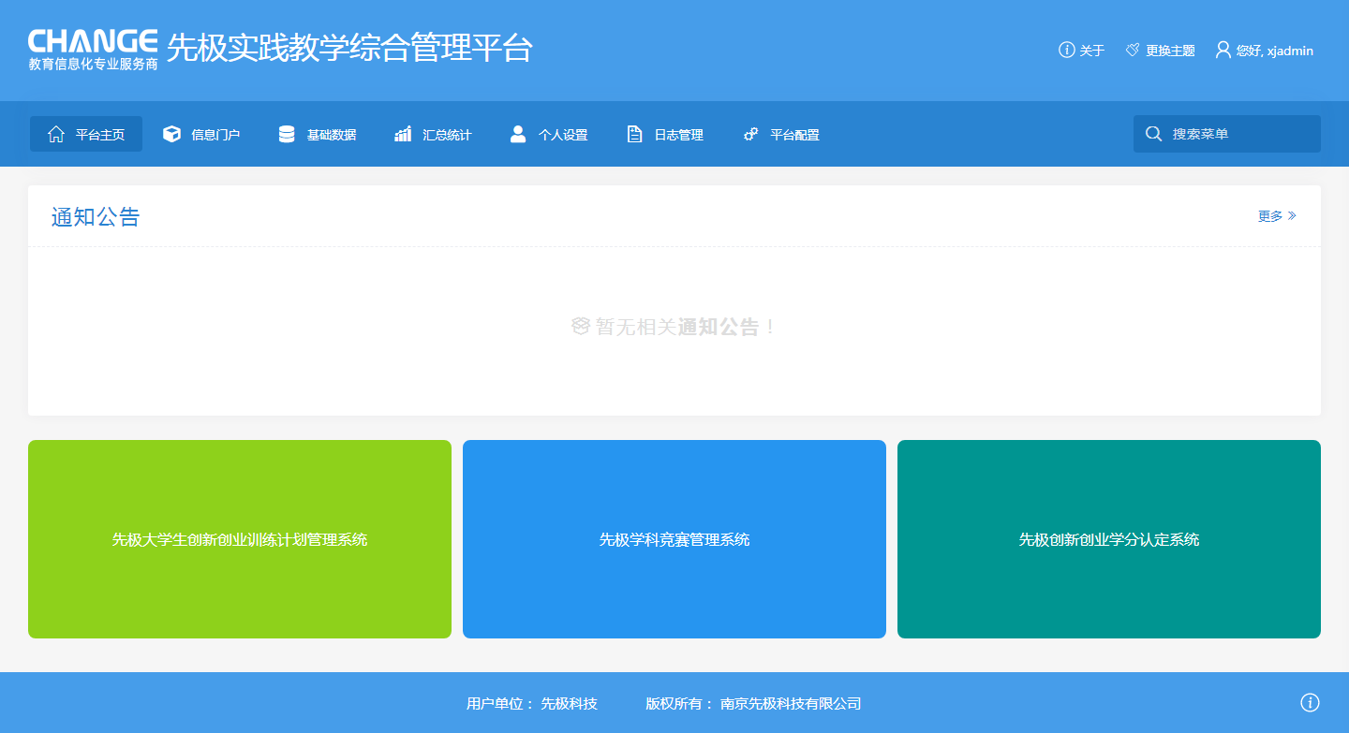Click the magnifier icon in the search box
Image resolution: width=1349 pixels, height=733 pixels.
coord(1153,134)
